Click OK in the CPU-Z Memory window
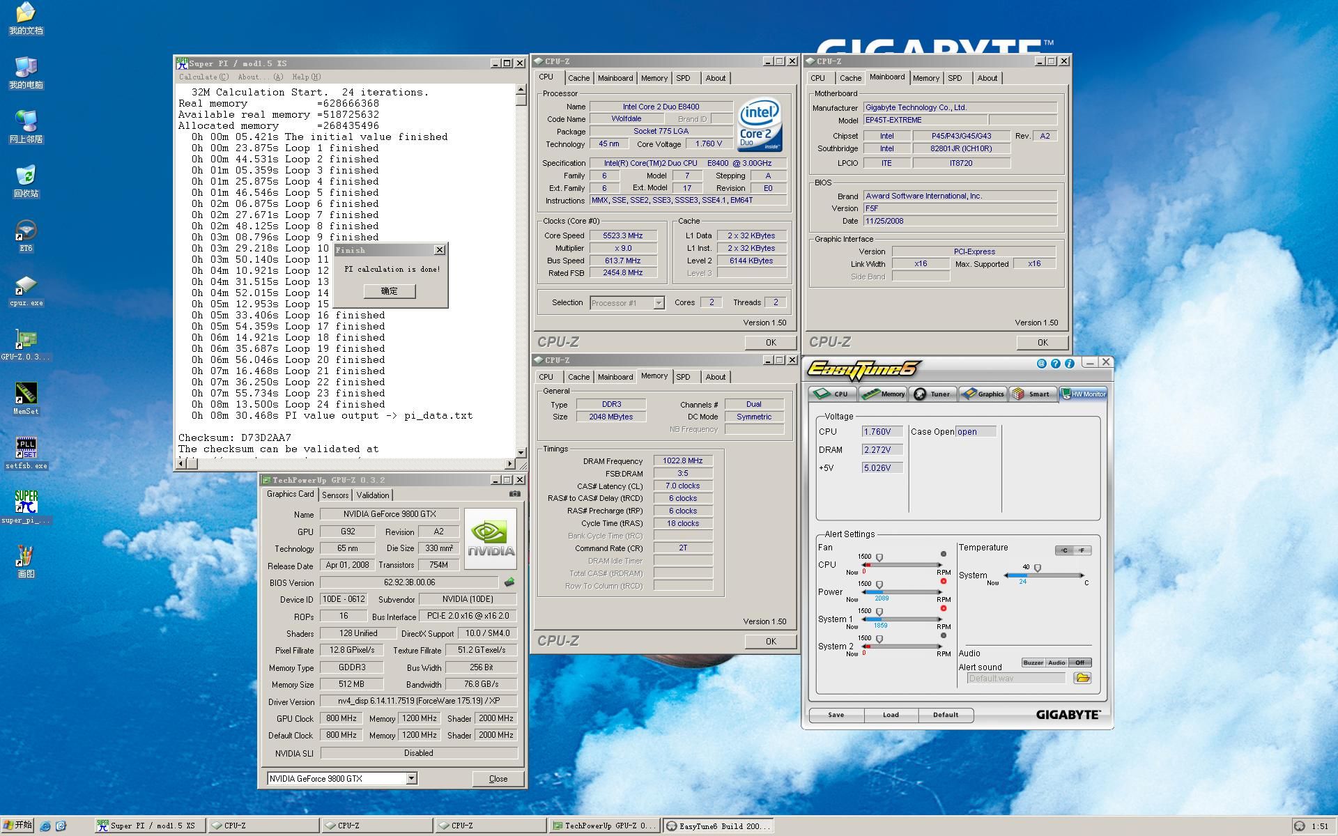This screenshot has height=836, width=1338. (771, 642)
